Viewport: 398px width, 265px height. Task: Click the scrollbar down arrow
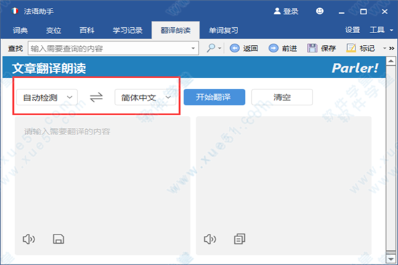391,259
